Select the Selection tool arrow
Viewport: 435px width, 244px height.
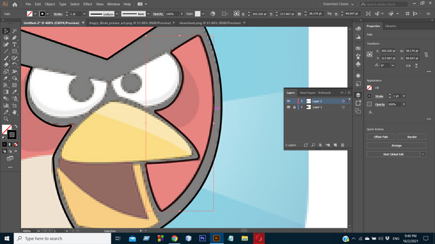pyautogui.click(x=6, y=31)
